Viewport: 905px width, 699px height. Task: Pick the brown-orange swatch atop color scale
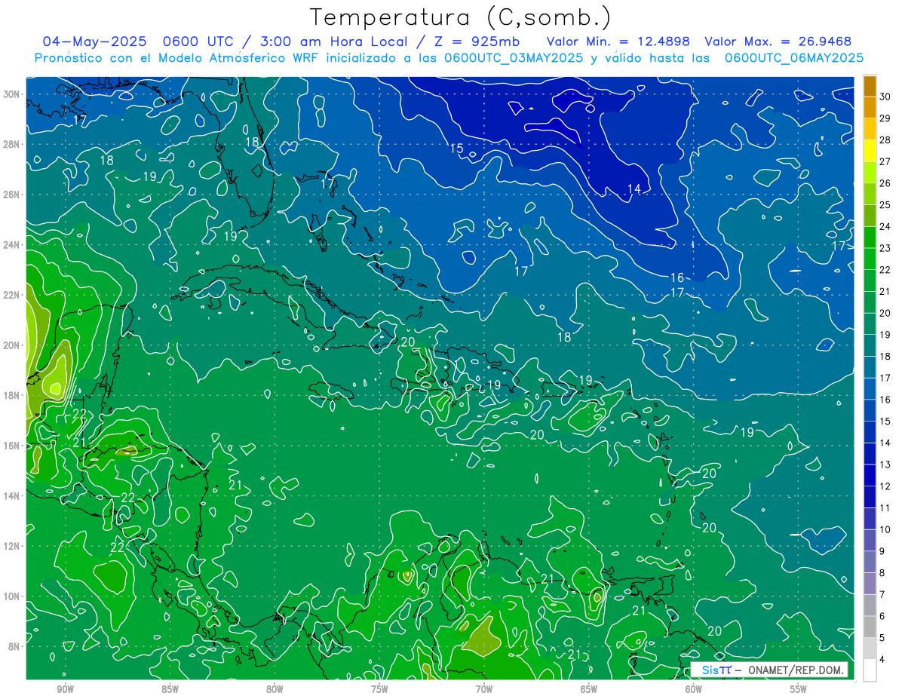pyautogui.click(x=870, y=86)
